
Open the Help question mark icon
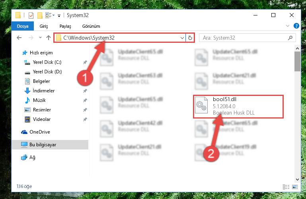pos(296,26)
